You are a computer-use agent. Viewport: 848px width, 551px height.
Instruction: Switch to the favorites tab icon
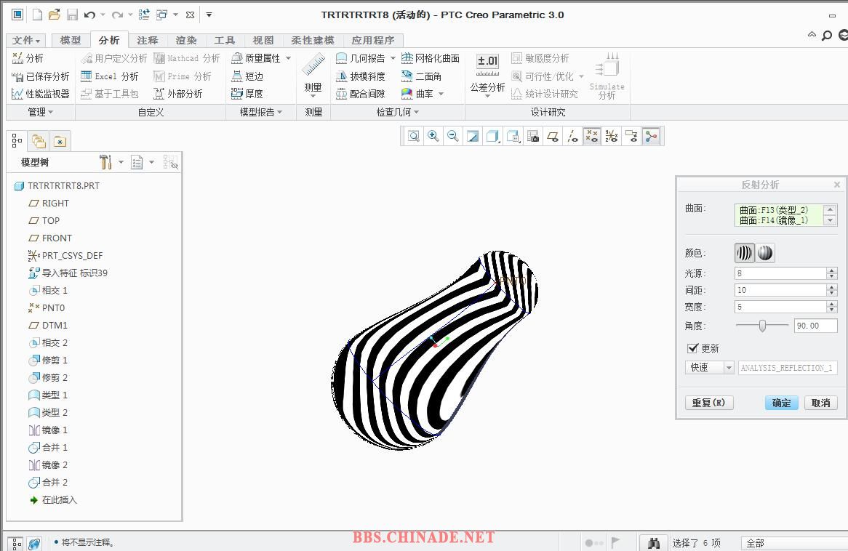[60, 141]
